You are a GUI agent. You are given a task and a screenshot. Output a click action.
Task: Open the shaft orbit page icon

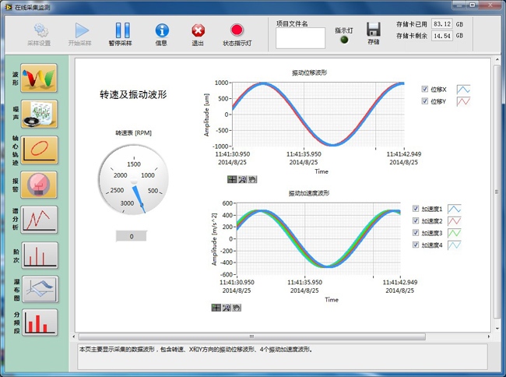(39, 150)
